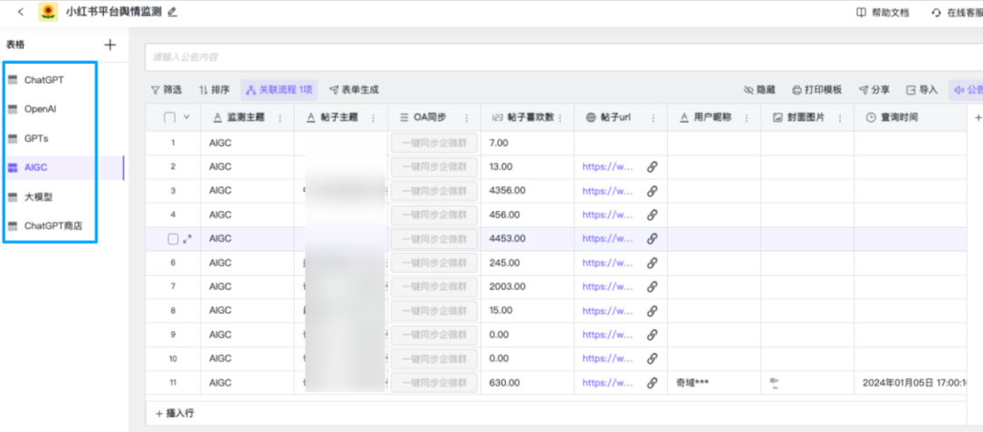The image size is (983, 432).
Task: Click 隐藏 to hide columns
Action: [x=759, y=90]
